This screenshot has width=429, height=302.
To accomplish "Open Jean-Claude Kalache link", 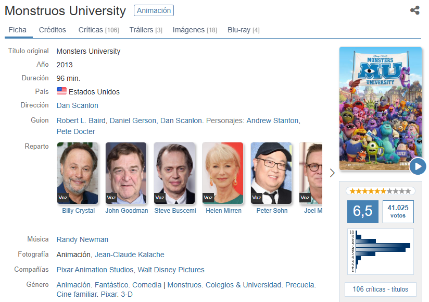I will pyautogui.click(x=130, y=255).
